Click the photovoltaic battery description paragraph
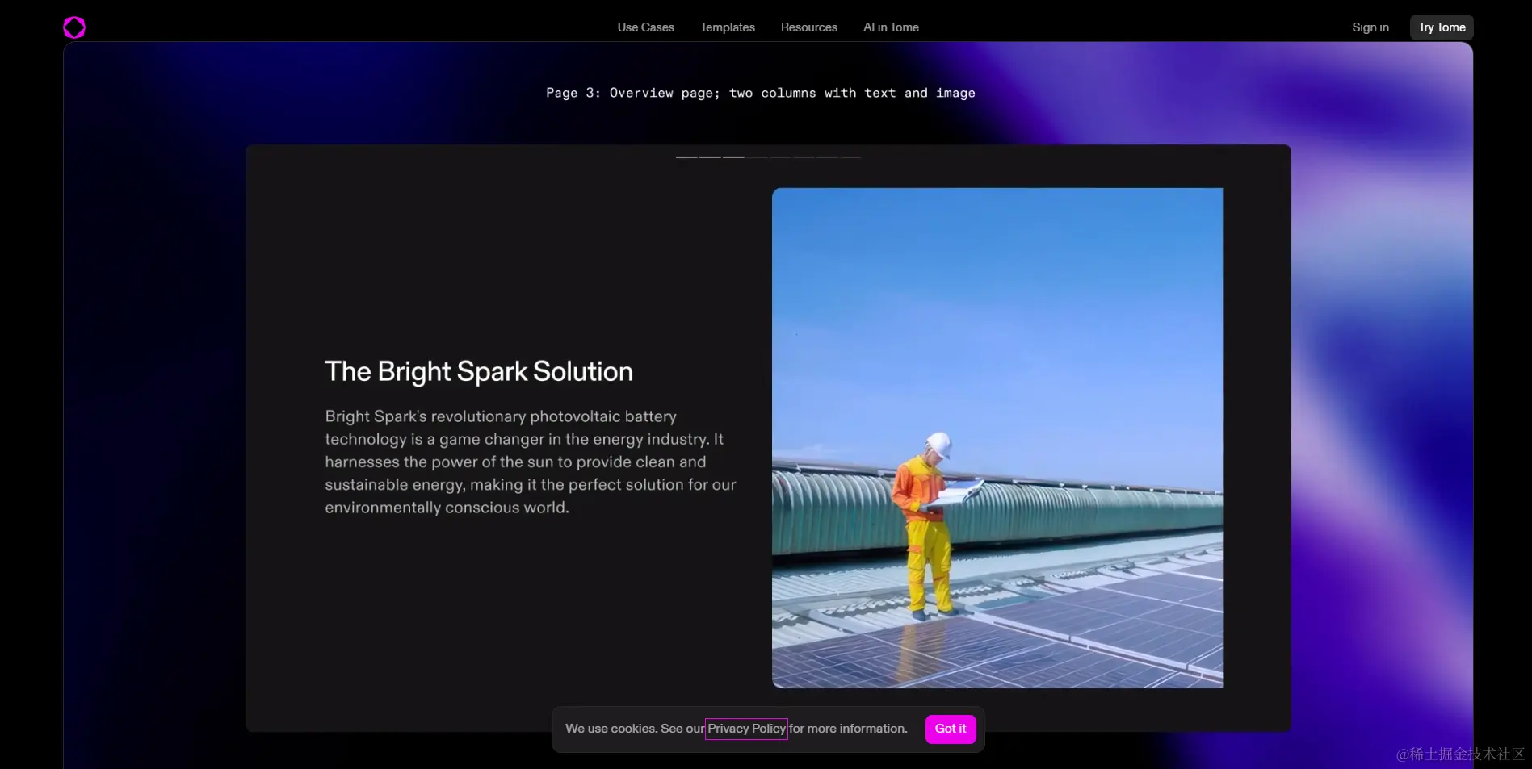This screenshot has width=1532, height=769. coord(530,462)
